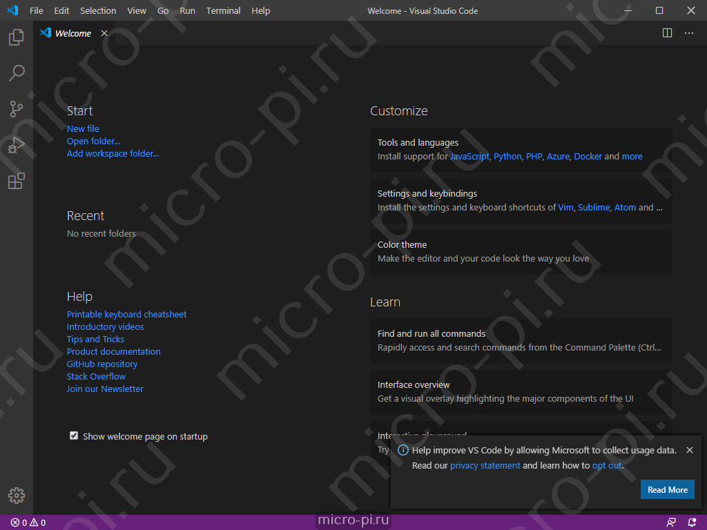Open the Search view icon
Image resolution: width=707 pixels, height=530 pixels.
click(17, 73)
